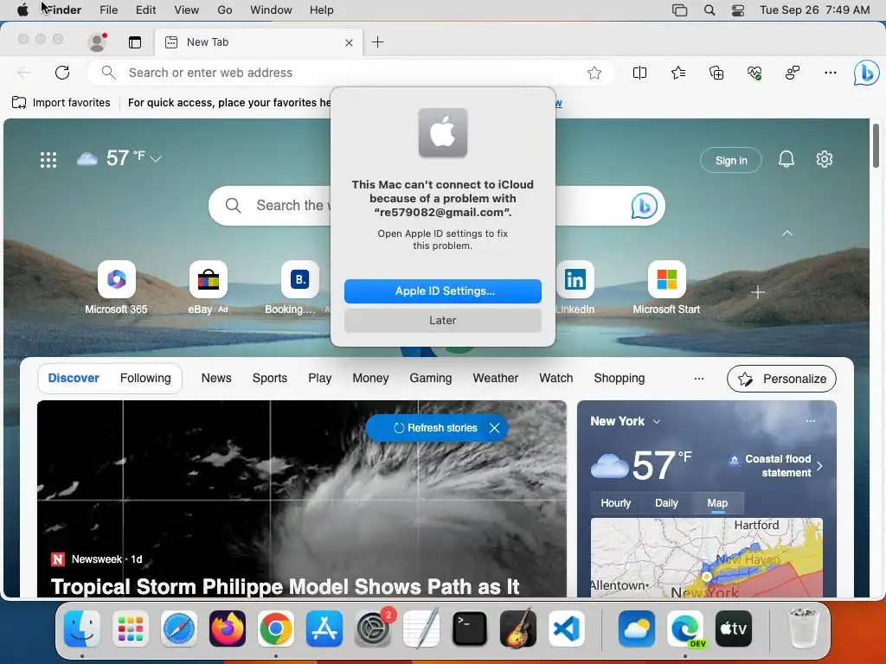This screenshot has width=886, height=664.
Task: Open page settings gear icon
Action: [x=825, y=159]
